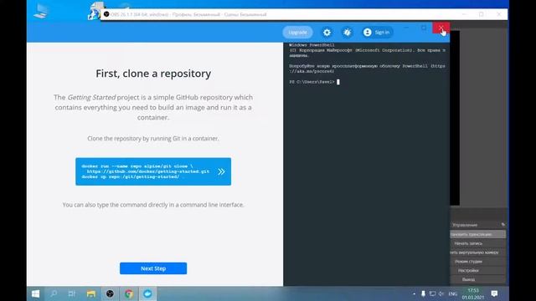Click the Next Step button
This screenshot has width=536, height=301.
pyautogui.click(x=153, y=268)
